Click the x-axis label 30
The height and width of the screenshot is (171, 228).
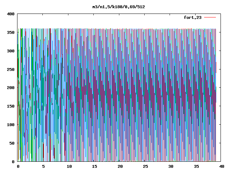coord(171,166)
